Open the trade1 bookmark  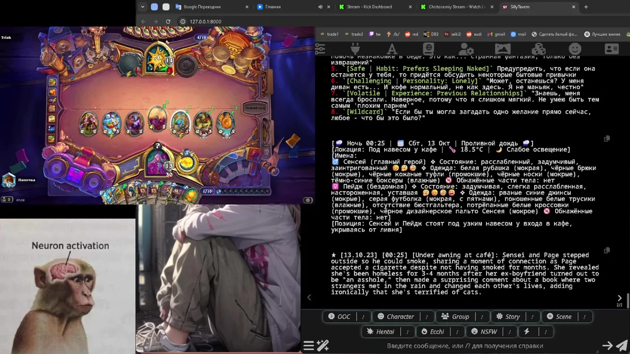[x=329, y=34]
